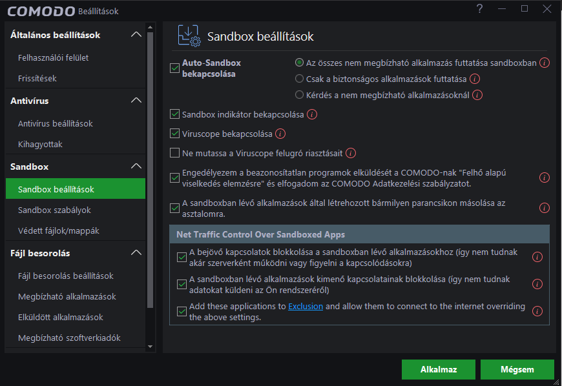Toggle Add these applications to Exclusion checkbox
This screenshot has width=562, height=386.
click(x=182, y=312)
